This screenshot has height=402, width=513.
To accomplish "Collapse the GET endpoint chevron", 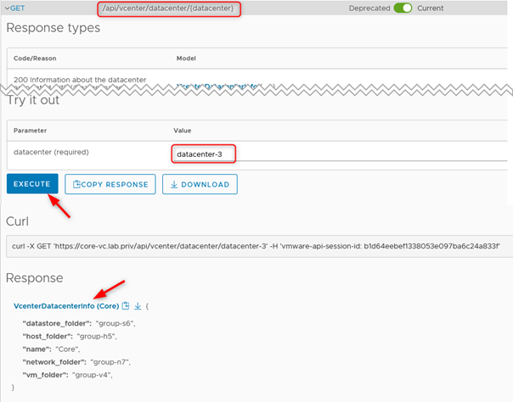I will tap(7, 8).
